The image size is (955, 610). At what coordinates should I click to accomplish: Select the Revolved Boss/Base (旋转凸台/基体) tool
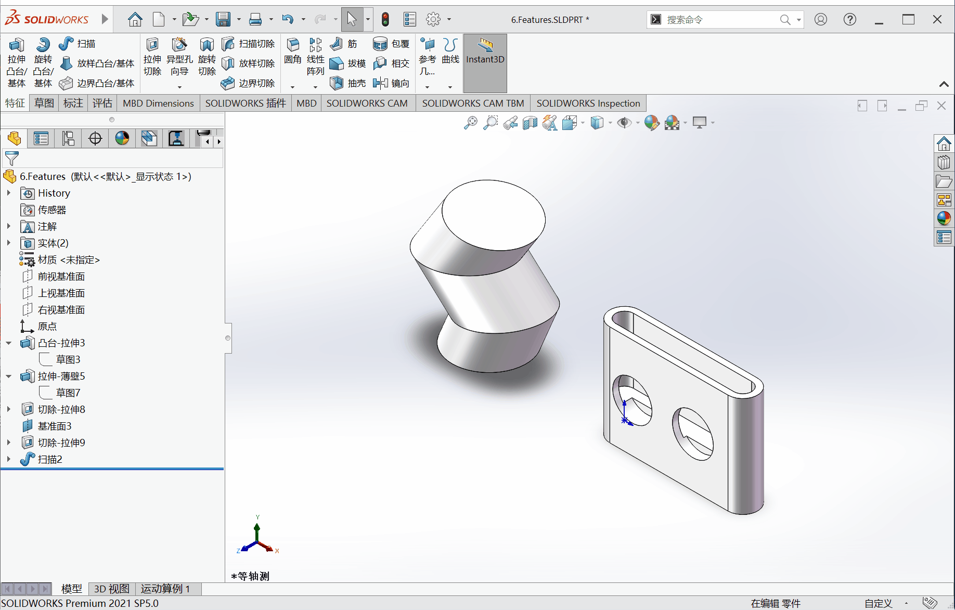[43, 62]
